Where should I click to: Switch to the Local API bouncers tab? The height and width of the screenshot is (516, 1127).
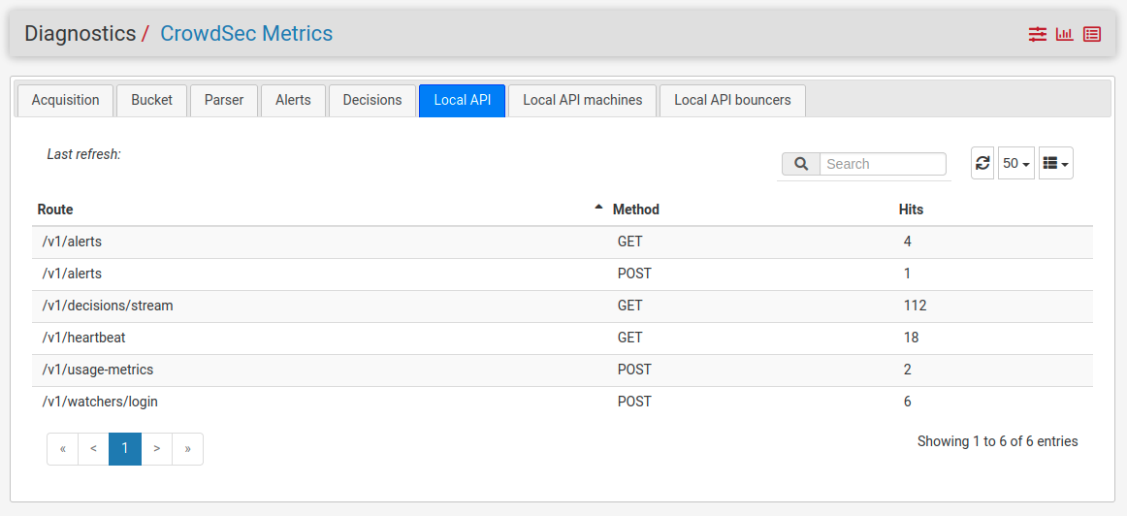point(732,100)
